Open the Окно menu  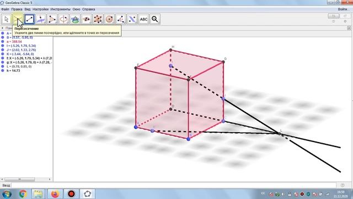point(76,9)
